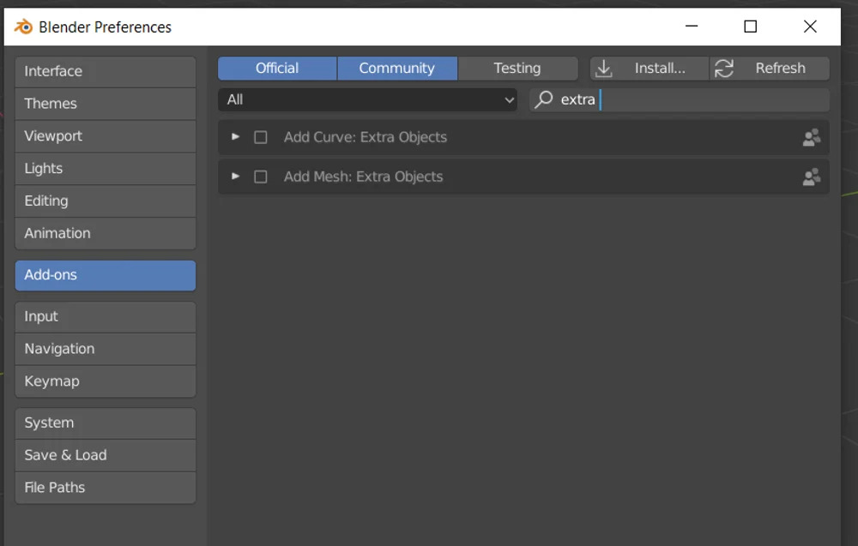858x546 pixels.
Task: Expand Add Mesh: Extra Objects details
Action: pyautogui.click(x=235, y=177)
